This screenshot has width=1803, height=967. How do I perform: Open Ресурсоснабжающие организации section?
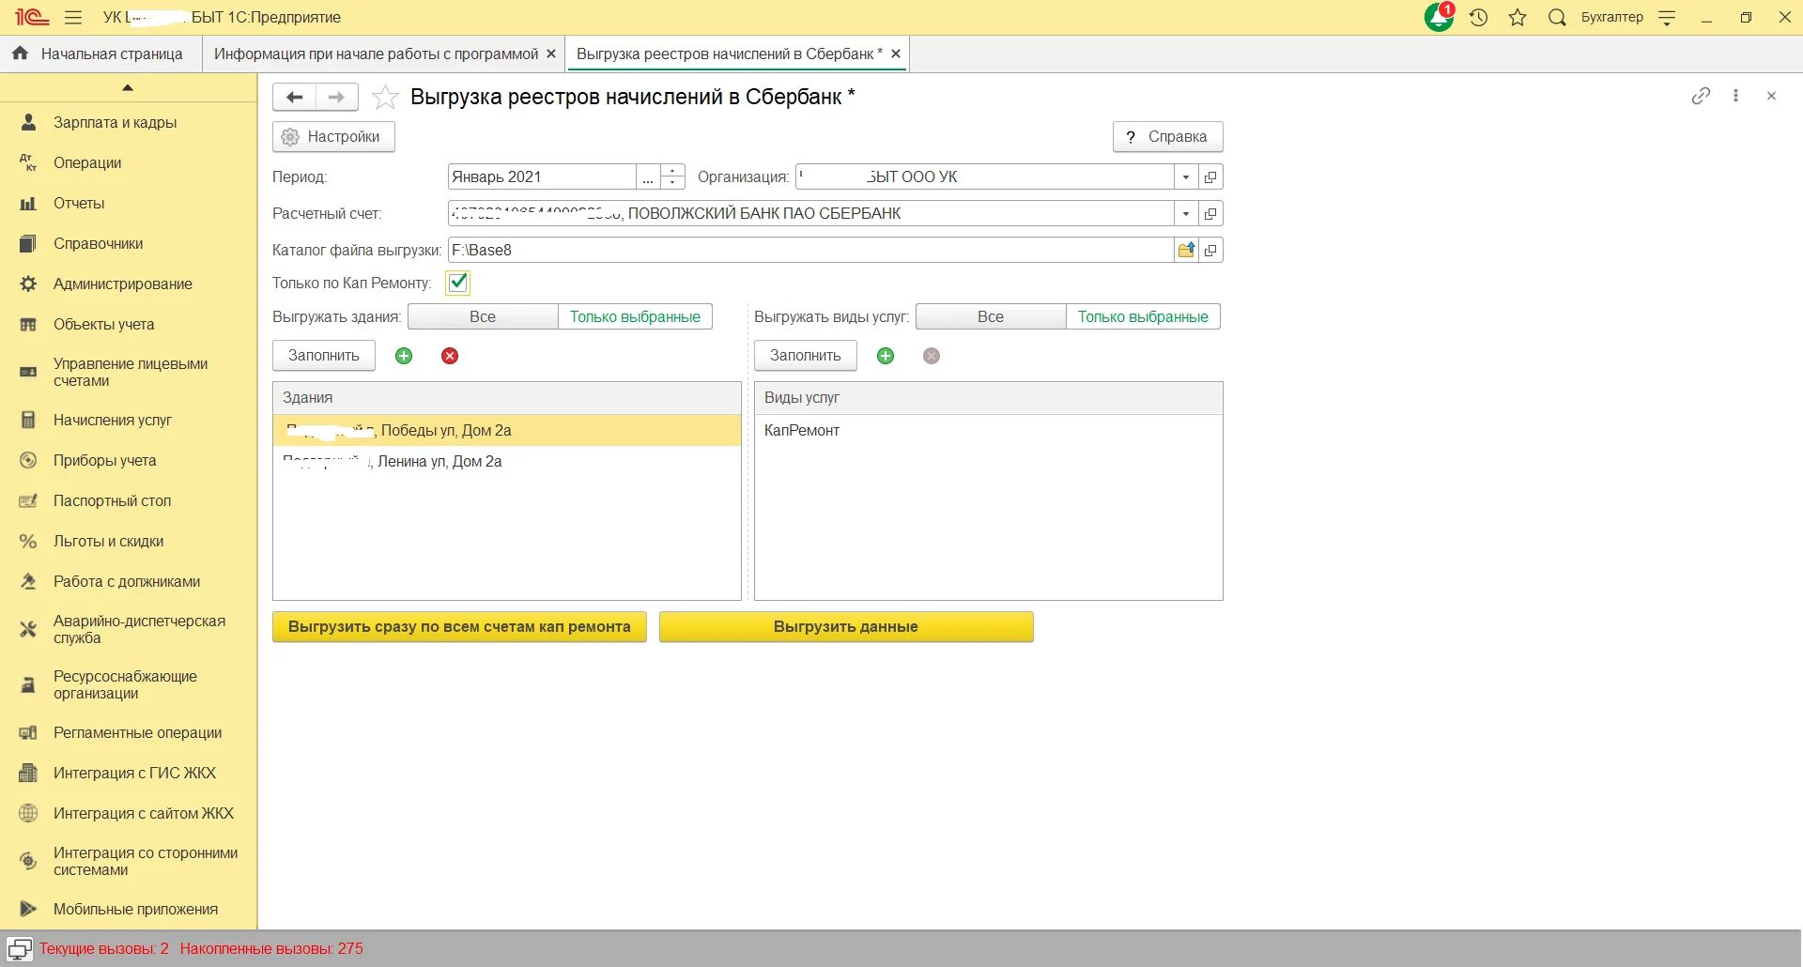(125, 684)
